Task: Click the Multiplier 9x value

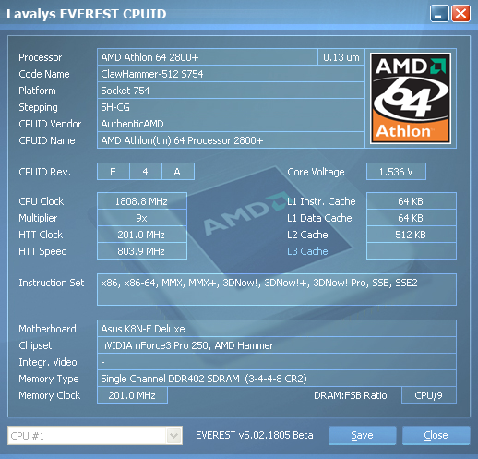Action: [x=142, y=218]
